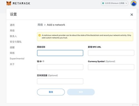Open 高级 settings section
This screenshot has height=106, width=139.
click(12, 31)
